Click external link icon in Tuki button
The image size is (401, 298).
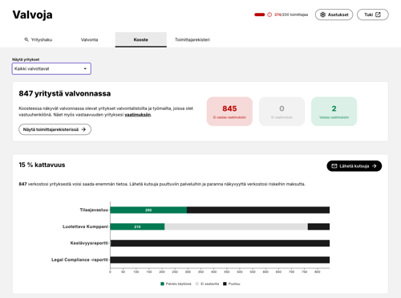pyautogui.click(x=378, y=14)
